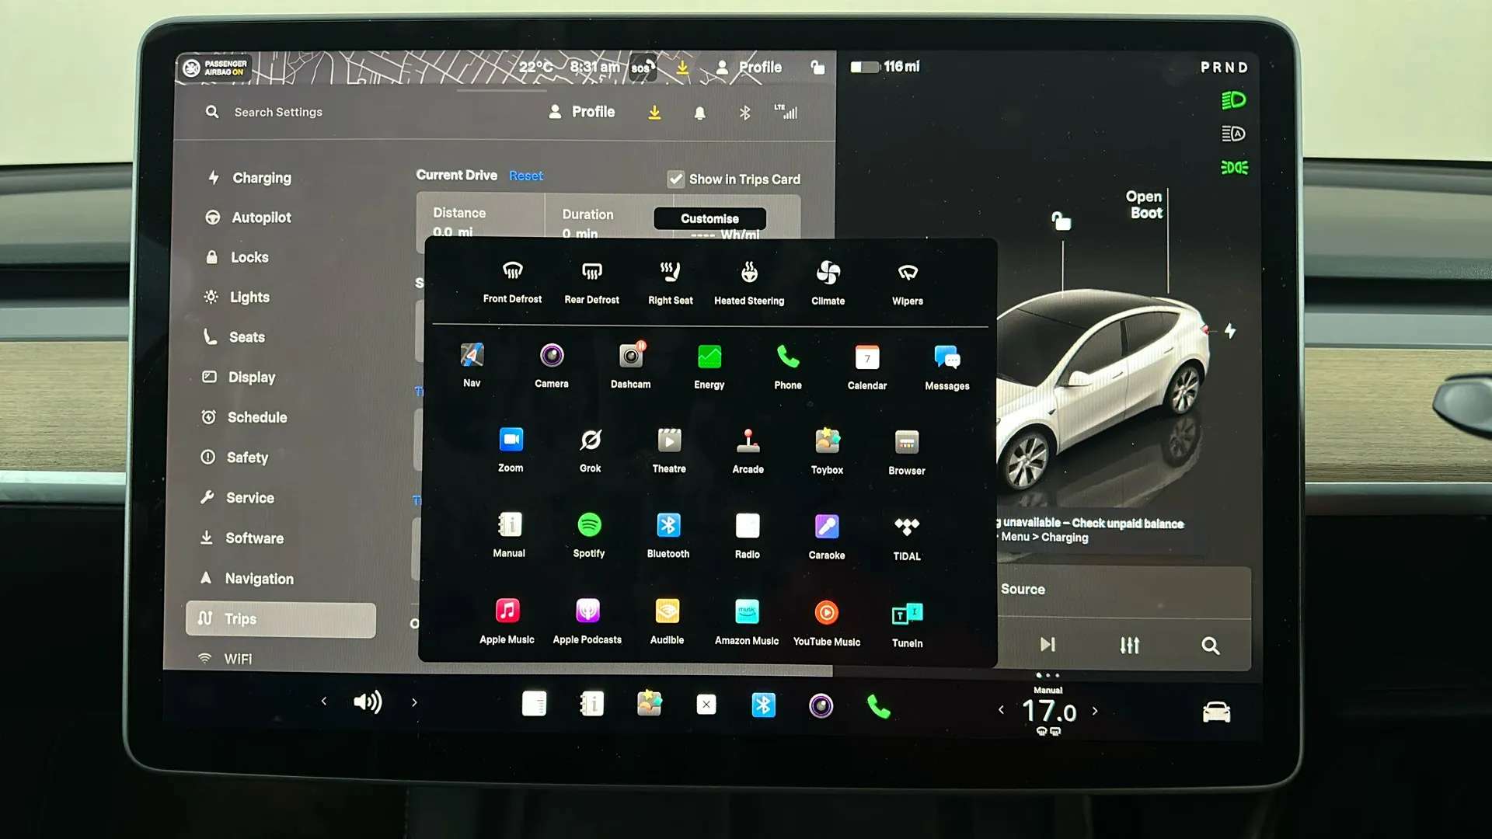Open the Messages app
The image size is (1492, 839).
coord(947,368)
